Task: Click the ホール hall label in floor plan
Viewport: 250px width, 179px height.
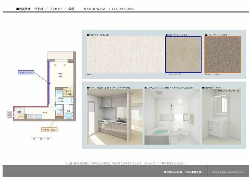Action: click(45, 112)
